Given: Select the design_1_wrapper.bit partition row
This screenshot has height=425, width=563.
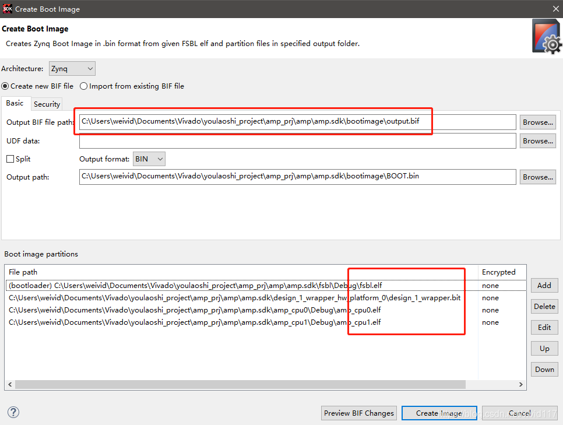Looking at the screenshot, I should click(x=266, y=298).
